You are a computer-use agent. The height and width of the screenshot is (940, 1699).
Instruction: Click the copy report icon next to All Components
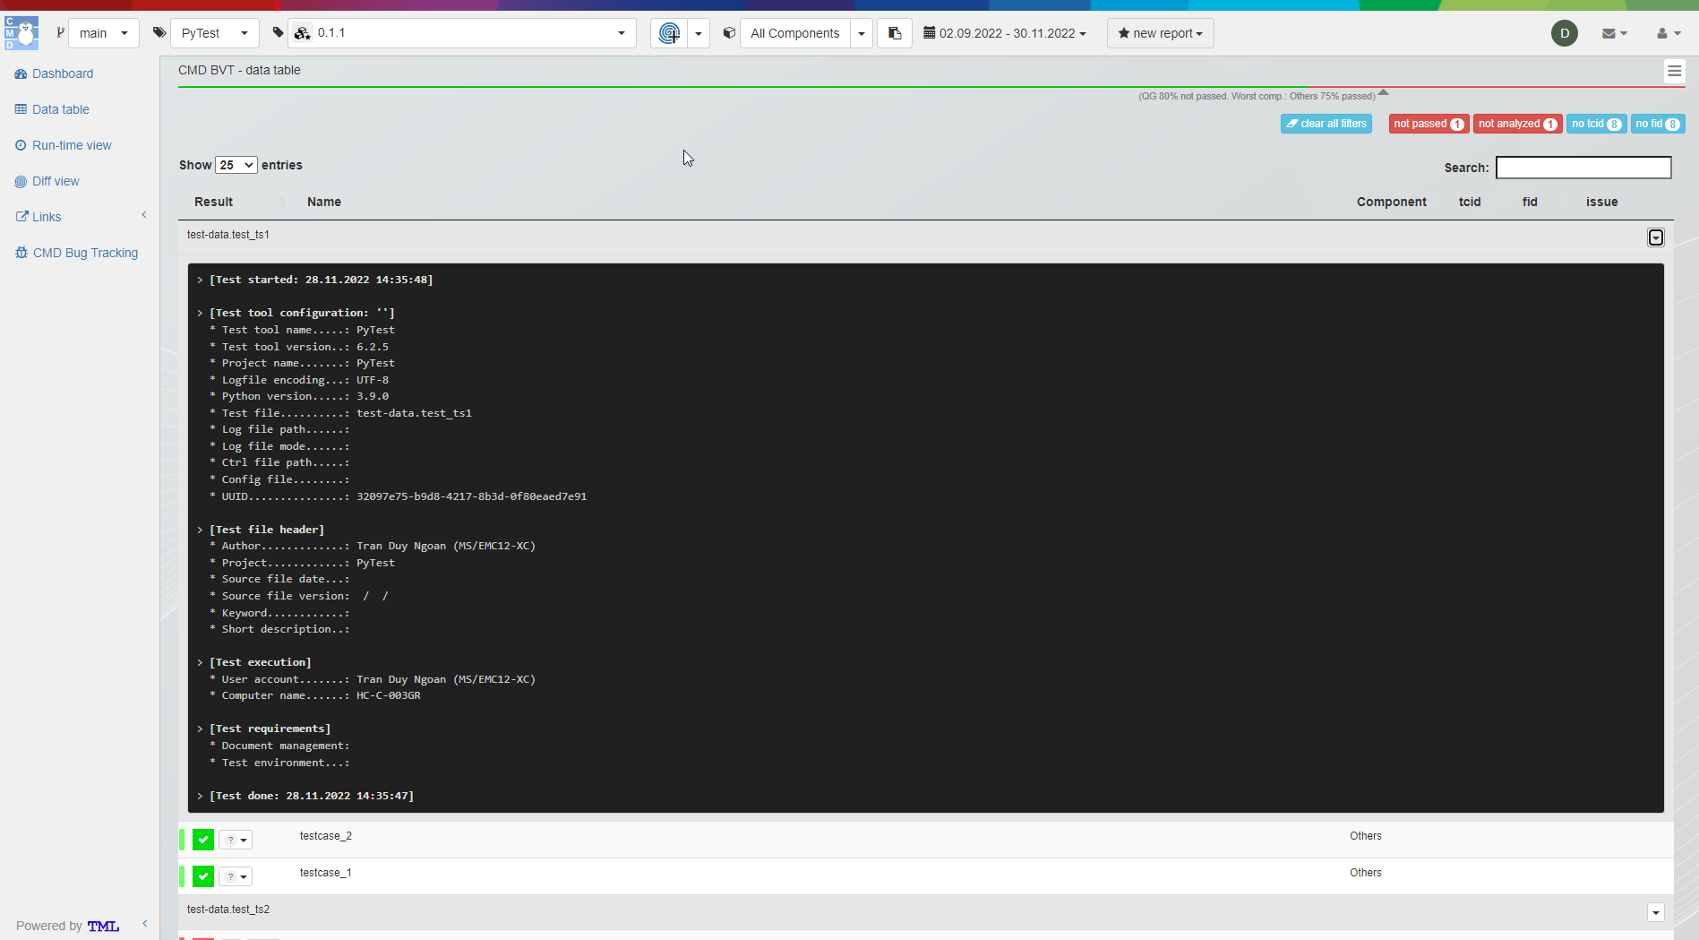pyautogui.click(x=894, y=33)
